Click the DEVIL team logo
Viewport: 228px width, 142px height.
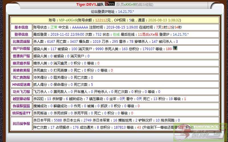click(110, 4)
